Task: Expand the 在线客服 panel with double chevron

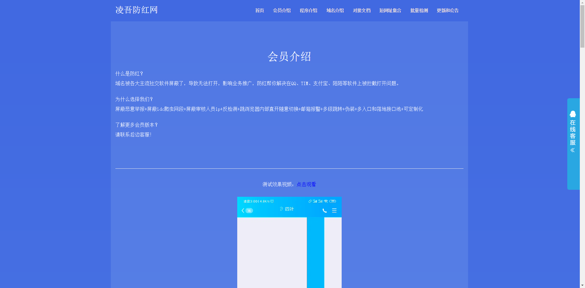Action: (572, 150)
